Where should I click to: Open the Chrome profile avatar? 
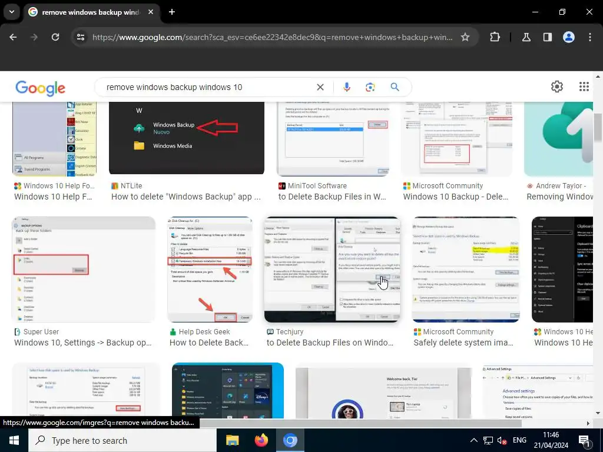[568, 37]
